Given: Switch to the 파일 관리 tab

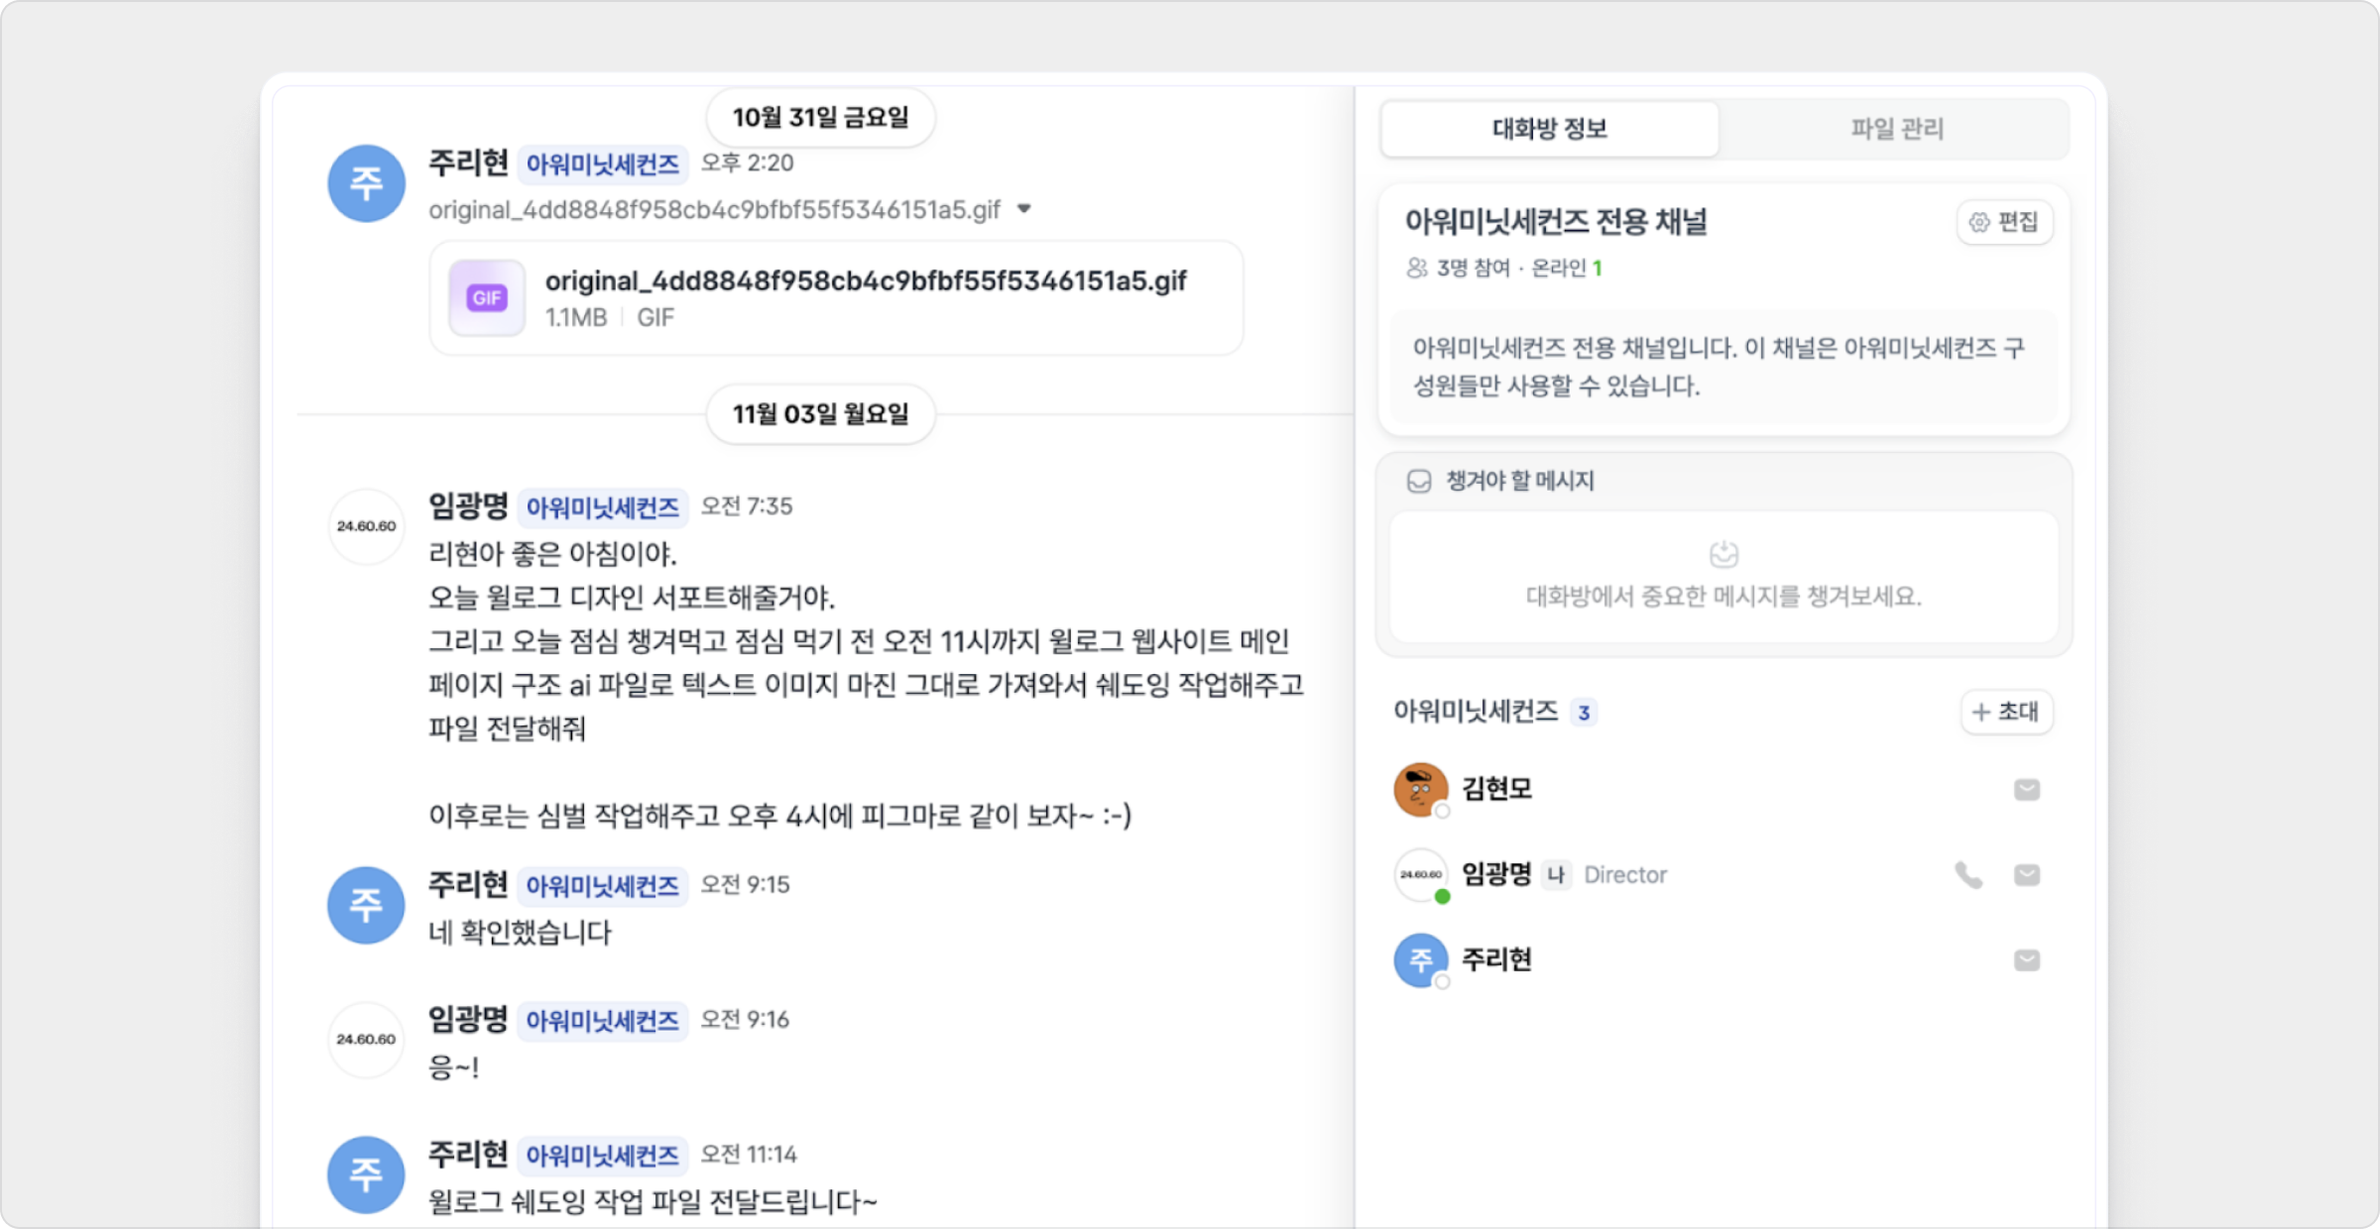Looking at the screenshot, I should (x=1896, y=128).
